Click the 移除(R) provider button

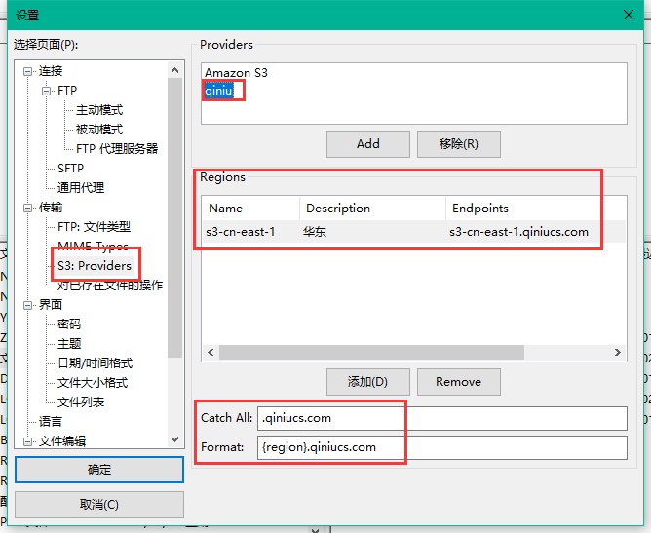[x=458, y=144]
